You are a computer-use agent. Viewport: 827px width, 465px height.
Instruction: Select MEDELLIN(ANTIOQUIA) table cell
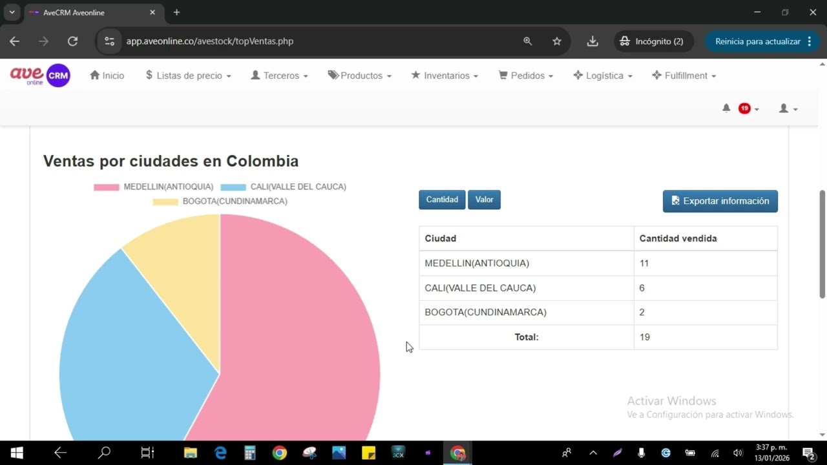click(527, 263)
